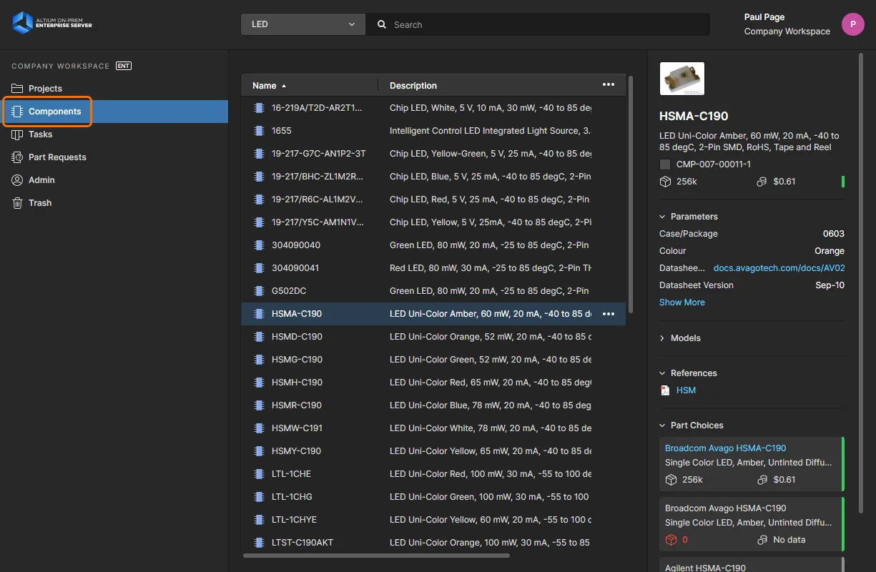Image resolution: width=876 pixels, height=572 pixels.
Task: Click the HSM PDF reference icon
Action: [x=665, y=390]
